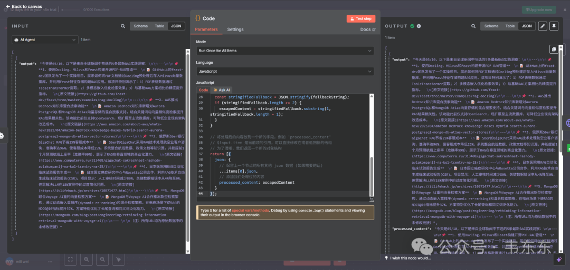This screenshot has height=270, width=570.
Task: Copy output JSON with the copy icon
Action: (554, 49)
